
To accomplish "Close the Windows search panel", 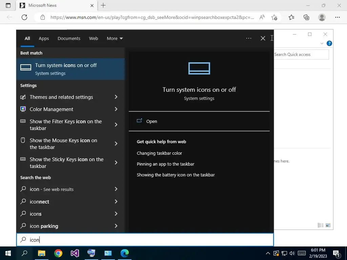I will tap(263, 38).
